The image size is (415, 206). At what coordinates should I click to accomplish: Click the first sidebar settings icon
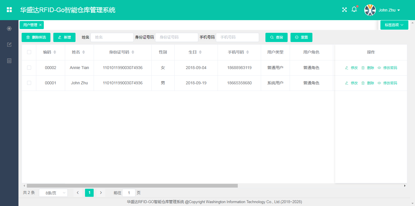coord(9,28)
